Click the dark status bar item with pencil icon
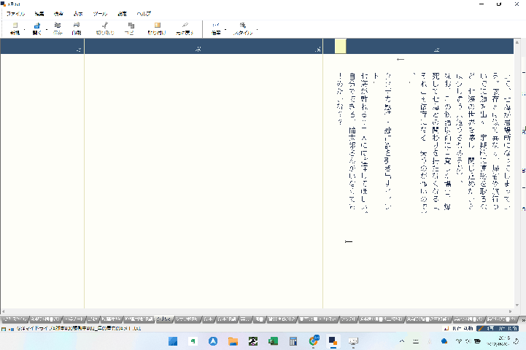The image size is (526, 350). (x=498, y=329)
